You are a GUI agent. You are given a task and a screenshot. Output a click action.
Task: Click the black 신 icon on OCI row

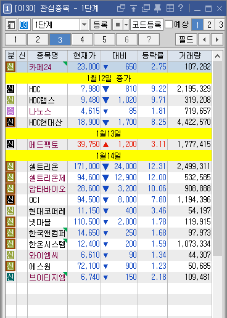coord(10,200)
